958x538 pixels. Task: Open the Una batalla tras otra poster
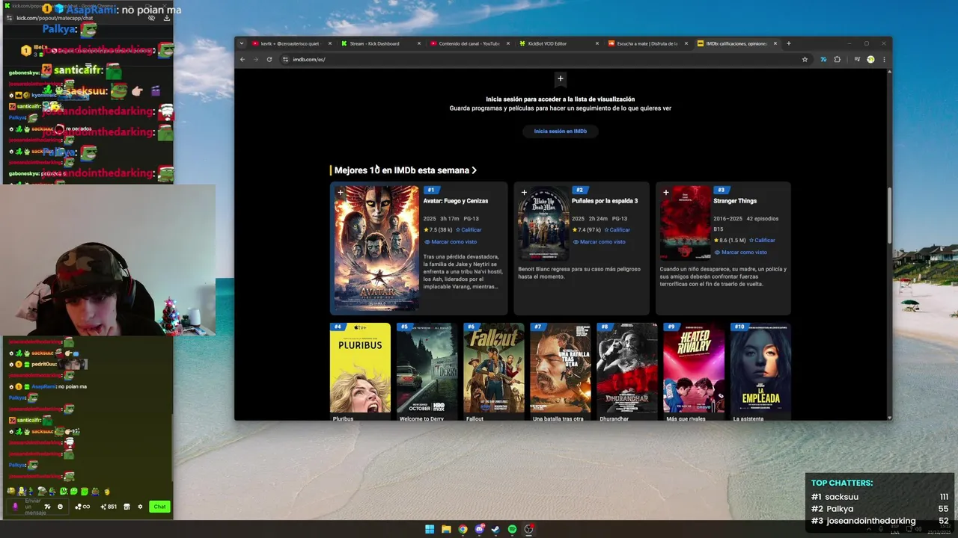[561, 368]
